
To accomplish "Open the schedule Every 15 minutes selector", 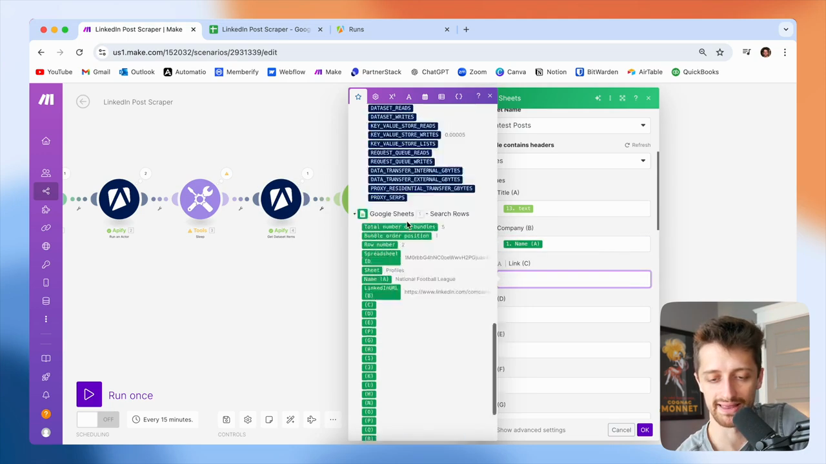I will pos(162,420).
